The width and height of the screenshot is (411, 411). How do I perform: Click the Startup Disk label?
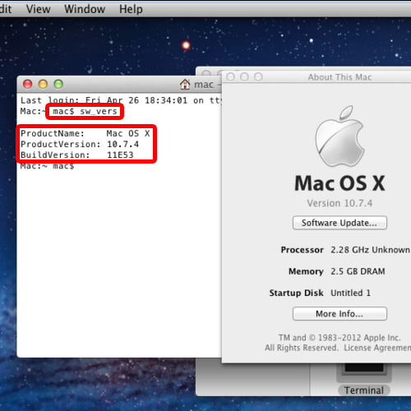[296, 293]
